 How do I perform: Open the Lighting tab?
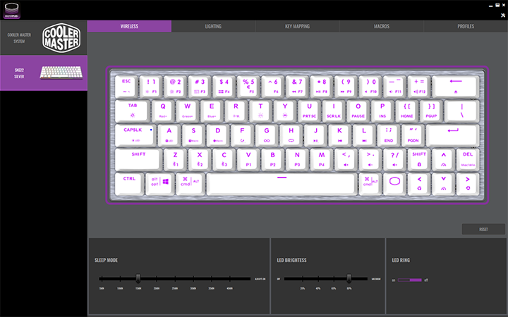click(213, 26)
